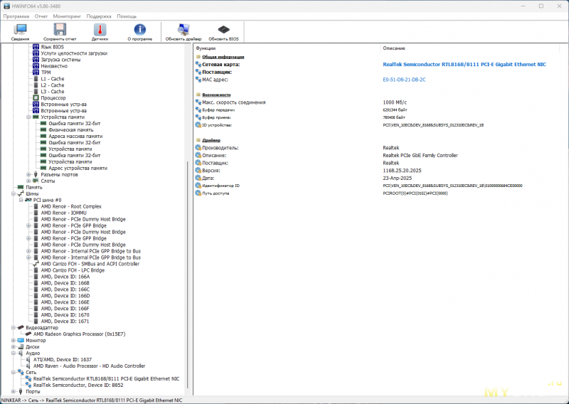This screenshot has width=569, height=404.
Task: Expand the Разъемы портов tree node
Action: point(28,174)
